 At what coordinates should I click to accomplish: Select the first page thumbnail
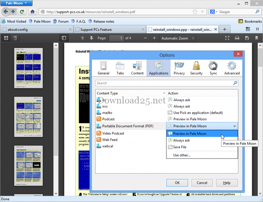click(28, 68)
